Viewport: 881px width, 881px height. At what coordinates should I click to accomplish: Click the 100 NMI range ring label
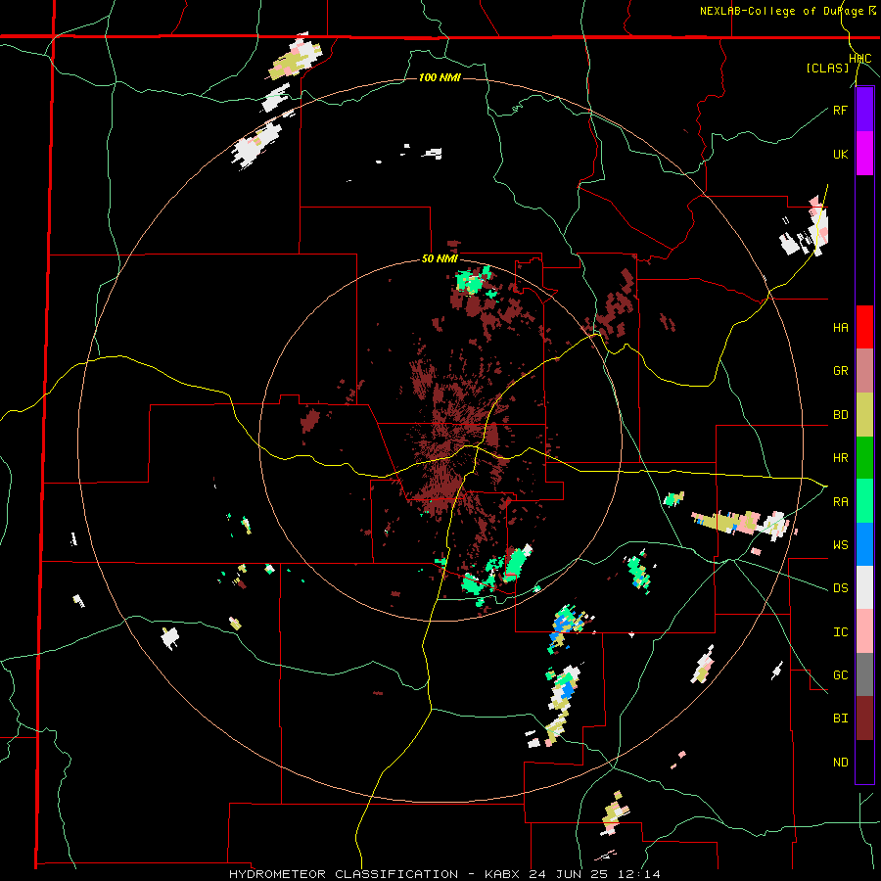[x=440, y=77]
